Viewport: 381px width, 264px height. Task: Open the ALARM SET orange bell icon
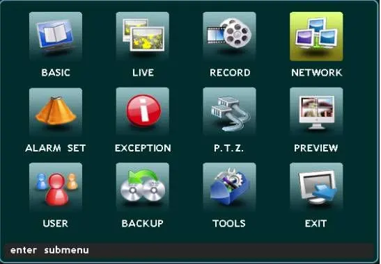[x=56, y=112]
